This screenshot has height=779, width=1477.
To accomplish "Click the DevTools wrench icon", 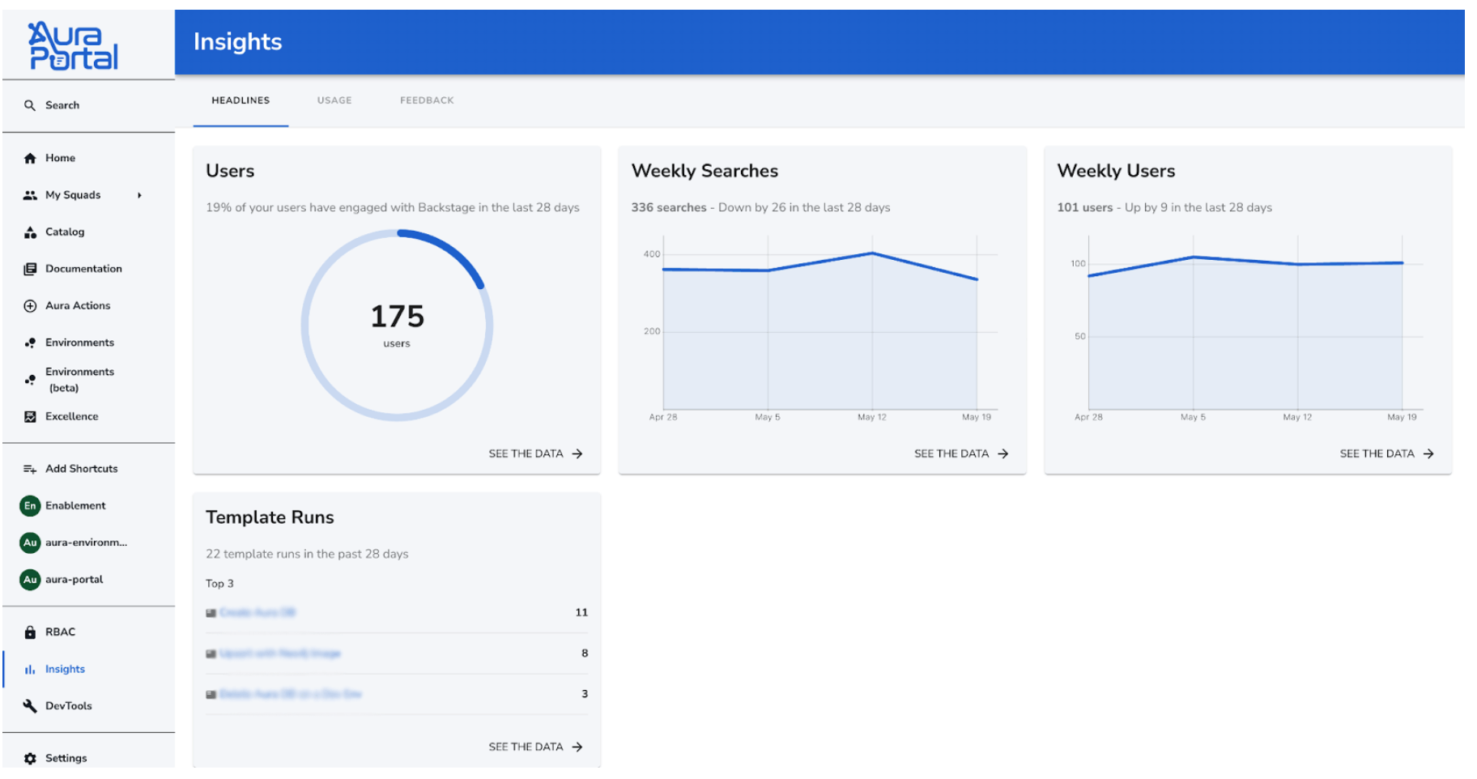I will coord(30,705).
